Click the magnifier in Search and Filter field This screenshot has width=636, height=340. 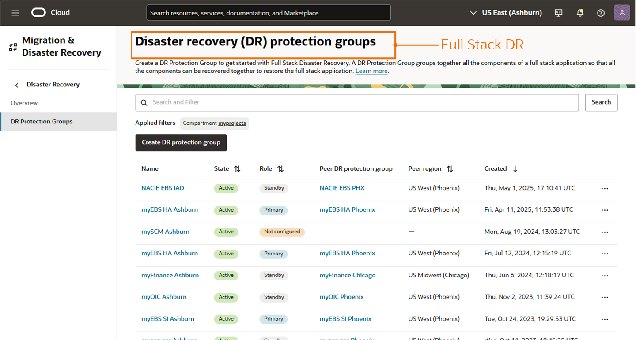pyautogui.click(x=144, y=102)
